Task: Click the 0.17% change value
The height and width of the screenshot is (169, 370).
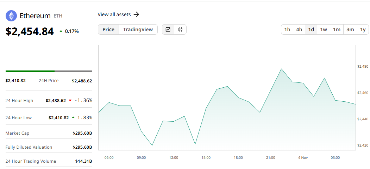Action: pos(72,31)
